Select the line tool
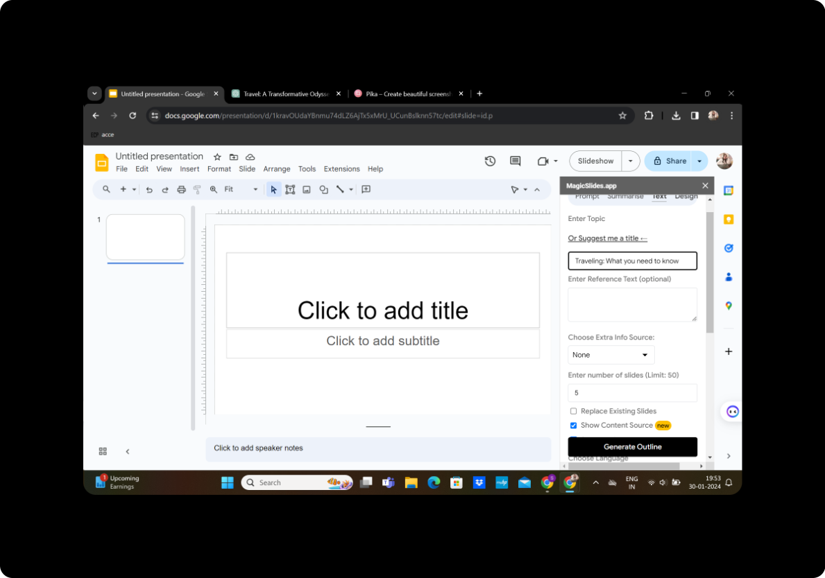The width and height of the screenshot is (825, 578). (x=341, y=190)
